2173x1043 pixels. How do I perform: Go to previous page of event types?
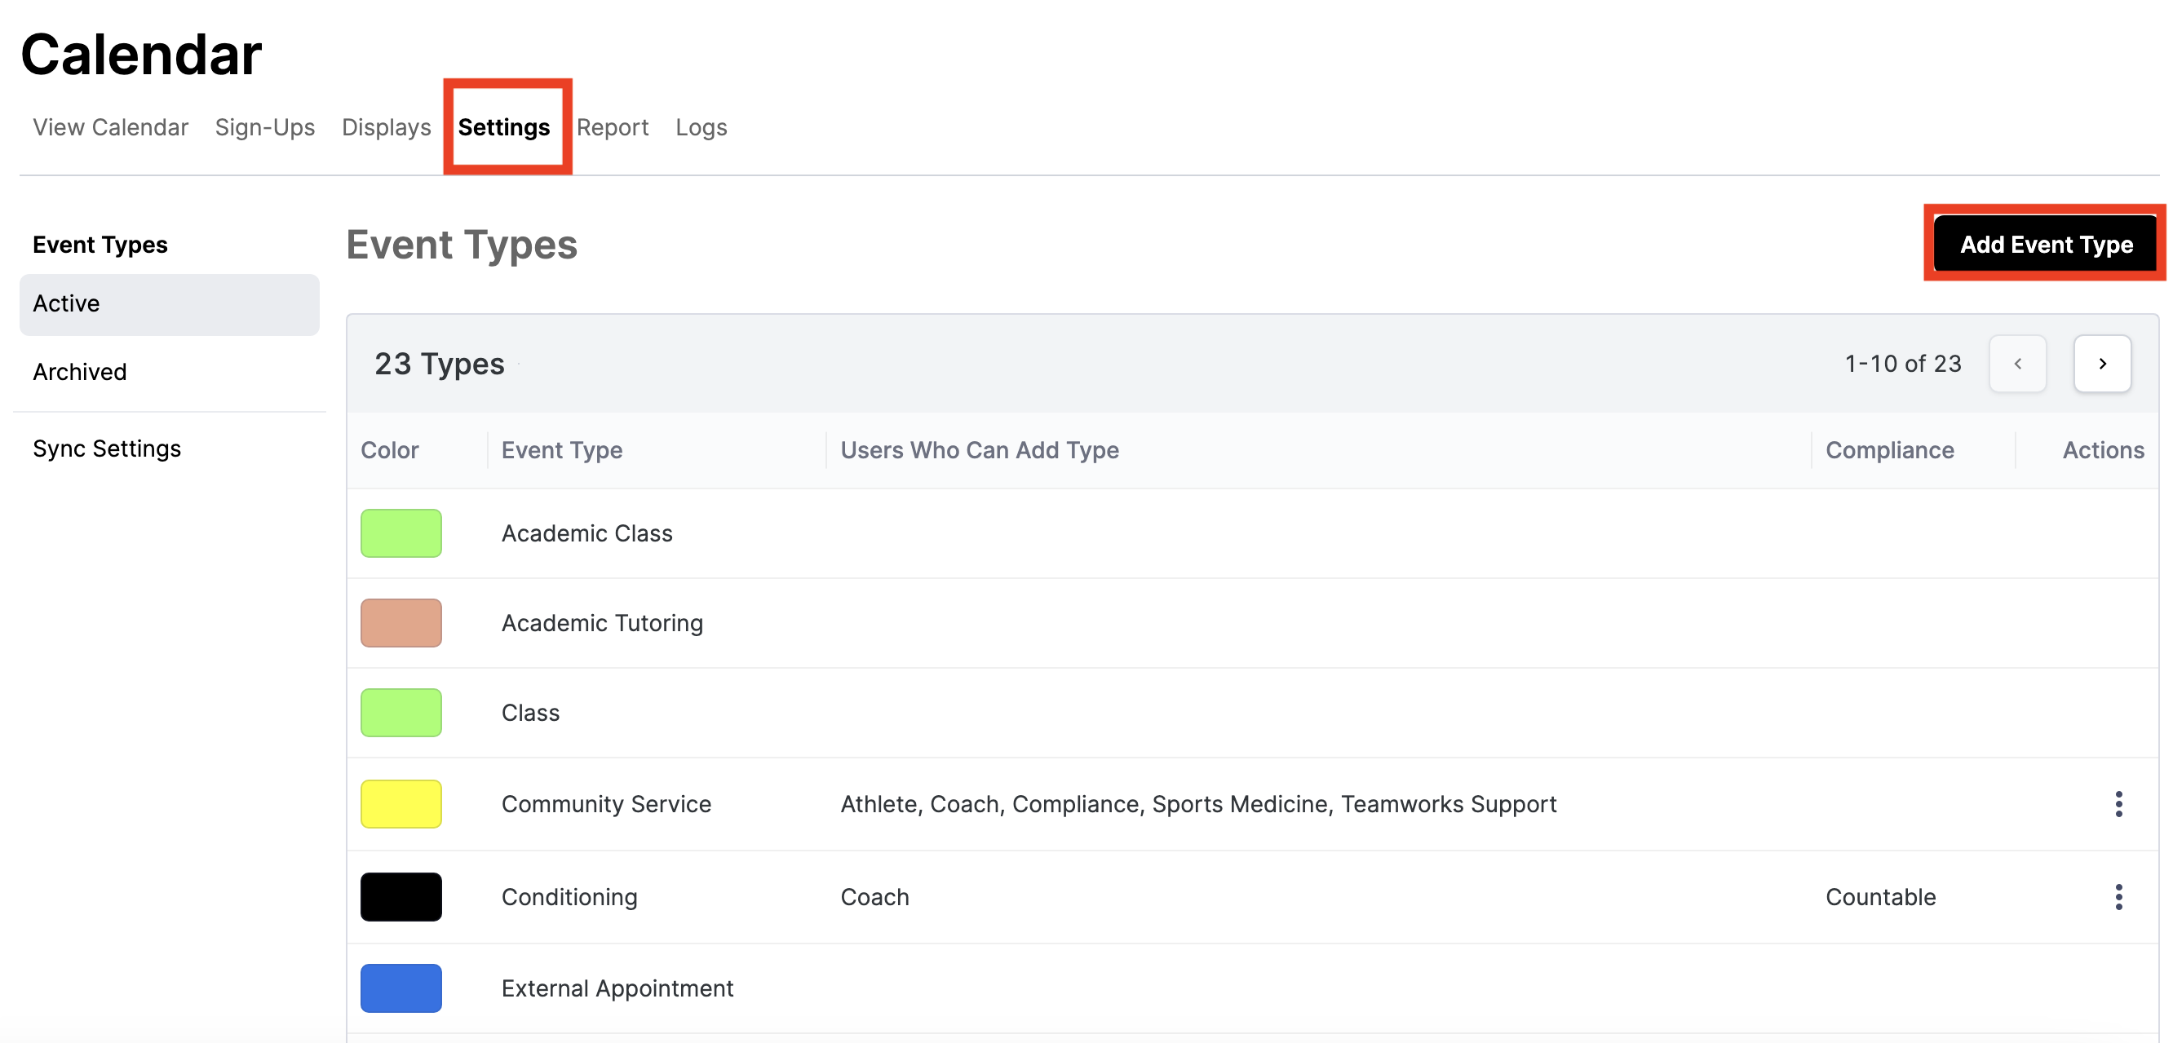pyautogui.click(x=2017, y=364)
